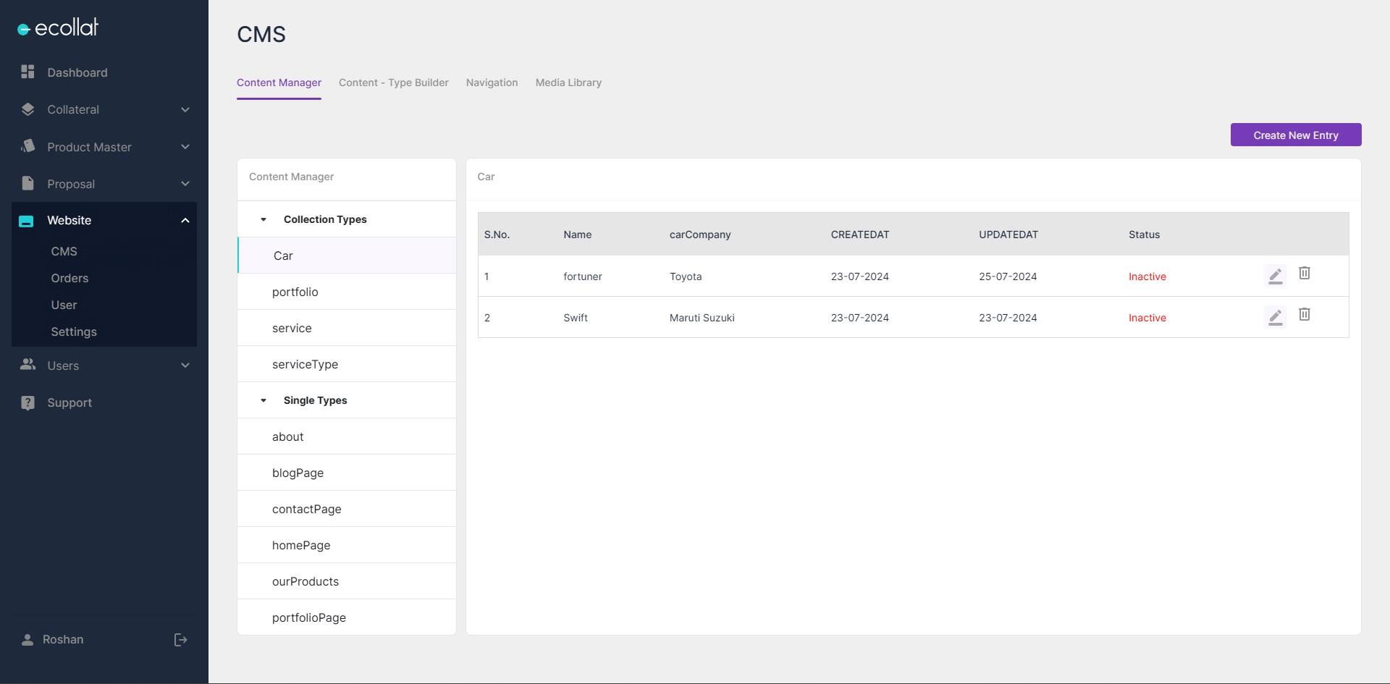Image resolution: width=1390 pixels, height=684 pixels.
Task: Click the Support question mark icon
Action: pos(28,403)
